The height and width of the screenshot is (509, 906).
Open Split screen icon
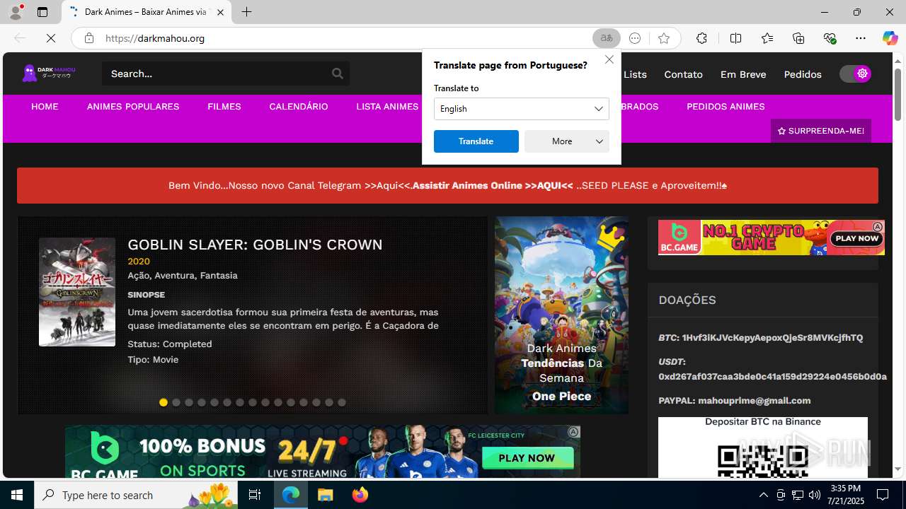tap(735, 38)
